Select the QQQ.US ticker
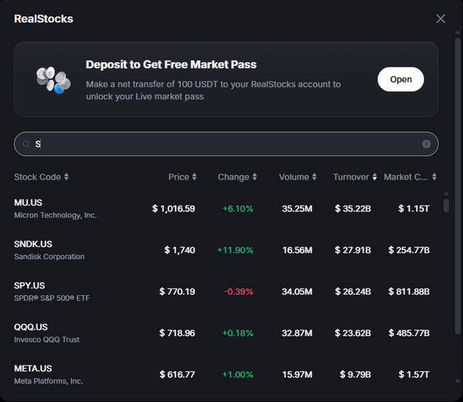This screenshot has width=463, height=402. pos(31,327)
